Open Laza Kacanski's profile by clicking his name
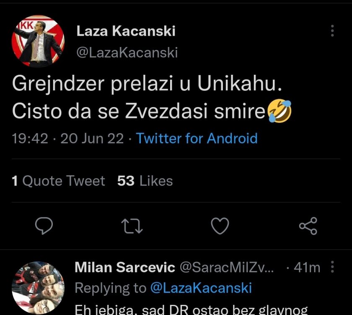 126,31
